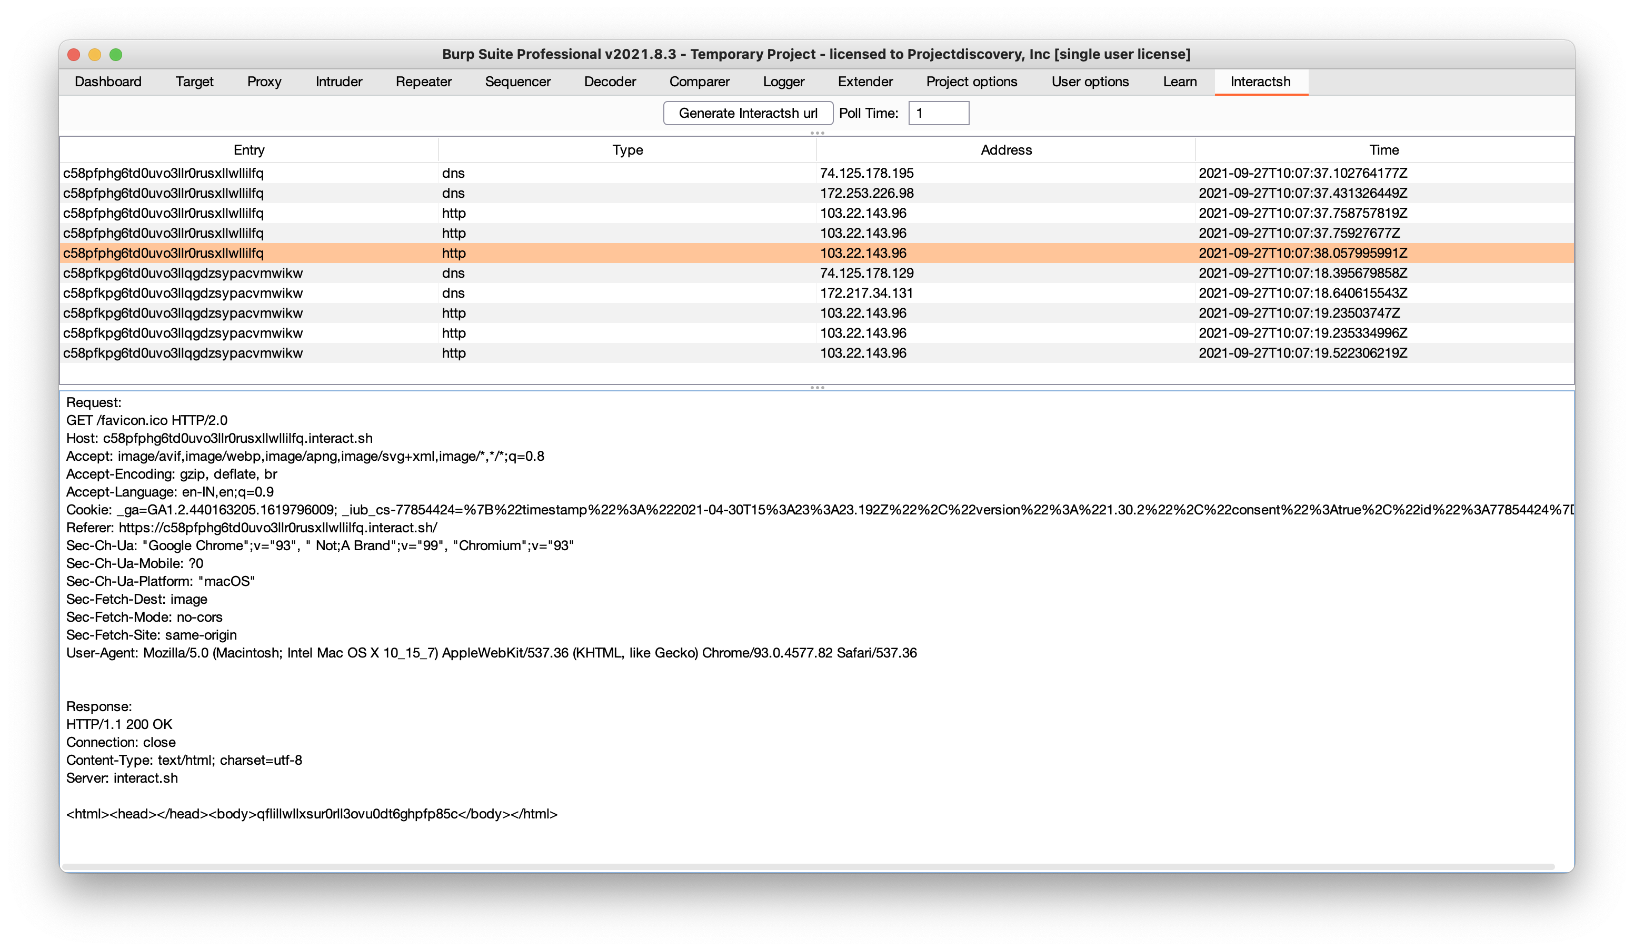Switch to the Learn tab
Viewport: 1634px width, 951px height.
tap(1180, 82)
